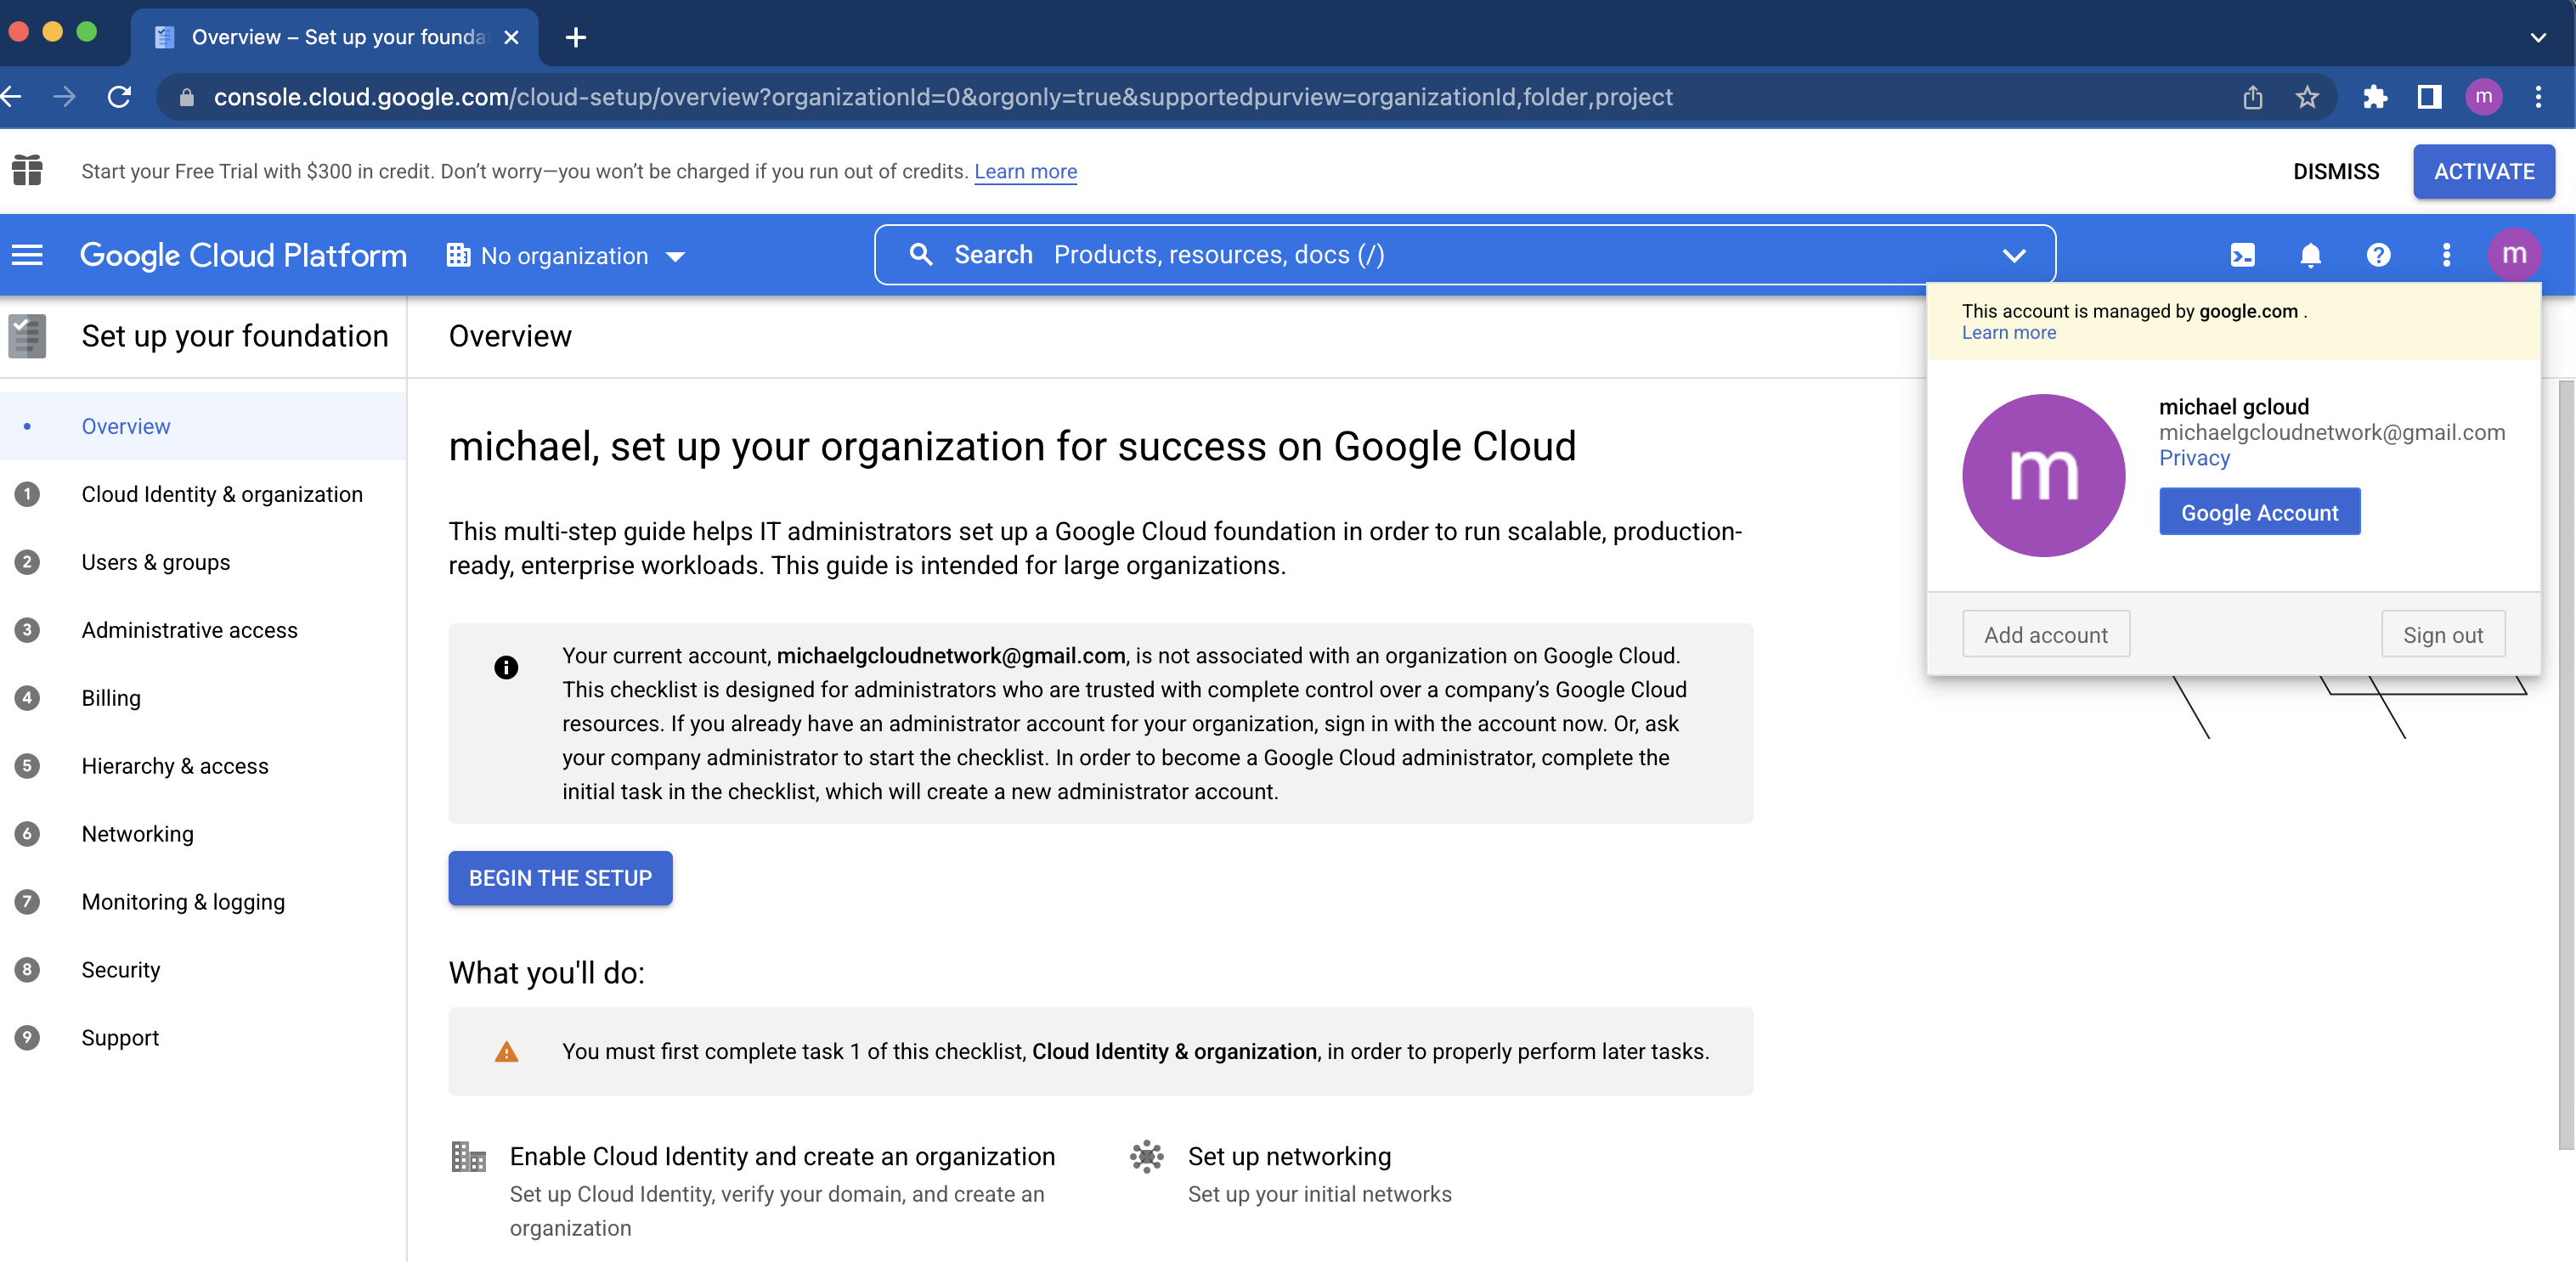Open the hamburger navigation menu
The image size is (2576, 1262).
[27, 255]
